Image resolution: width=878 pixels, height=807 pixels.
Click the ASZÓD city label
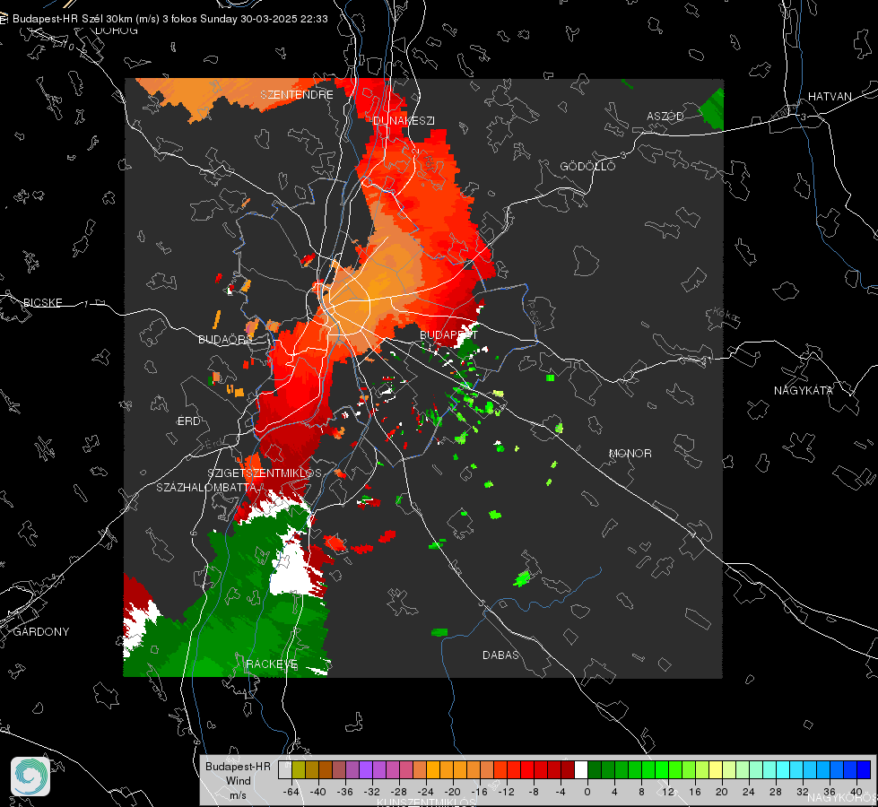click(x=665, y=116)
